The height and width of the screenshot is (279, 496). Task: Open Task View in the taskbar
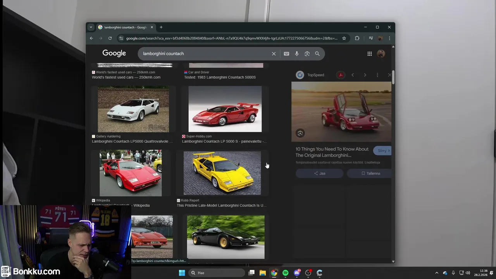click(x=251, y=273)
